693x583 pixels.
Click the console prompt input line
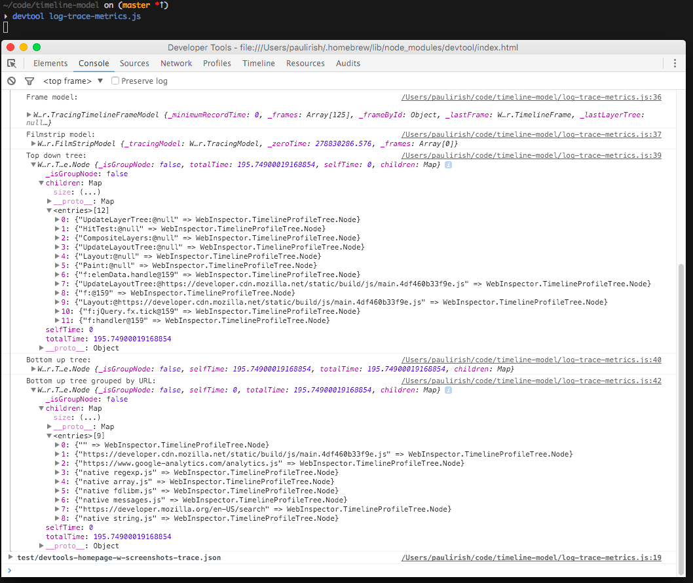(x=345, y=571)
